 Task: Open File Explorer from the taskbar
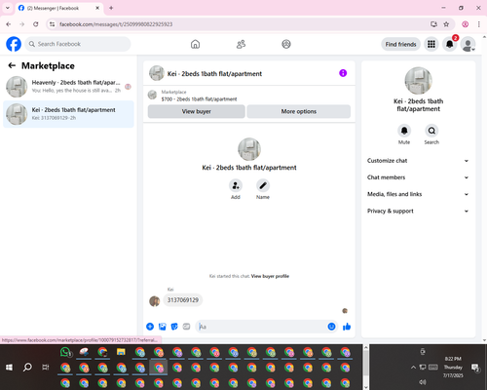click(x=121, y=352)
